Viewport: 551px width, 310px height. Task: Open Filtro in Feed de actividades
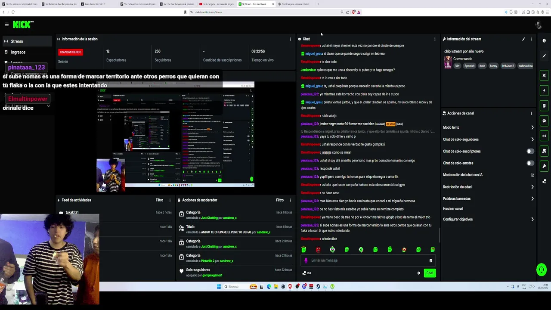click(159, 200)
